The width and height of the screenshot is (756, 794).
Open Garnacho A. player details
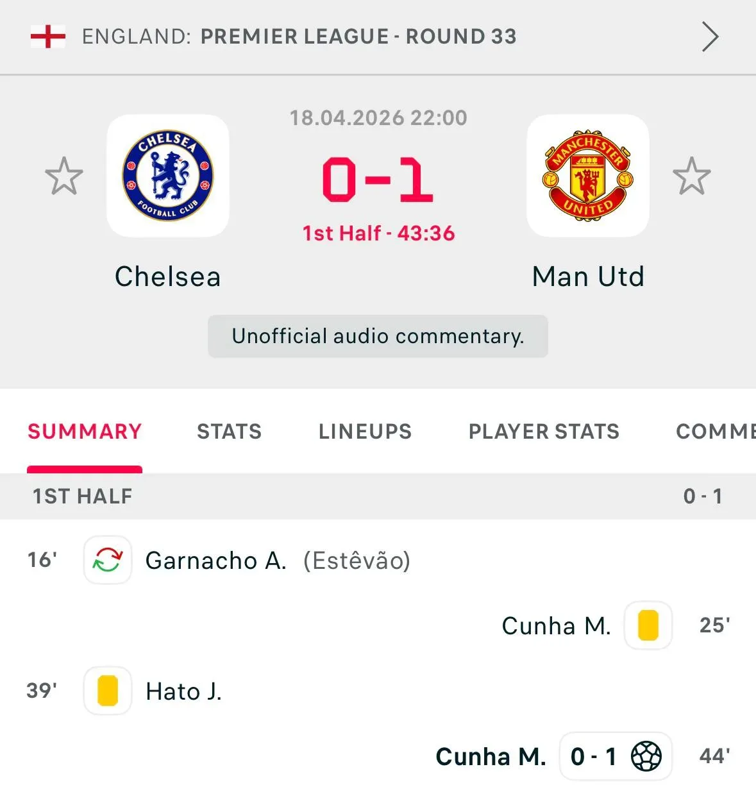tap(216, 561)
